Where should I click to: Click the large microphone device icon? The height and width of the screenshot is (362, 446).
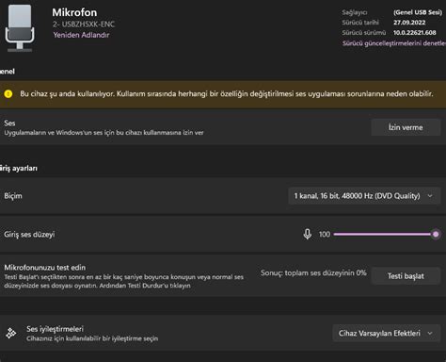20,28
